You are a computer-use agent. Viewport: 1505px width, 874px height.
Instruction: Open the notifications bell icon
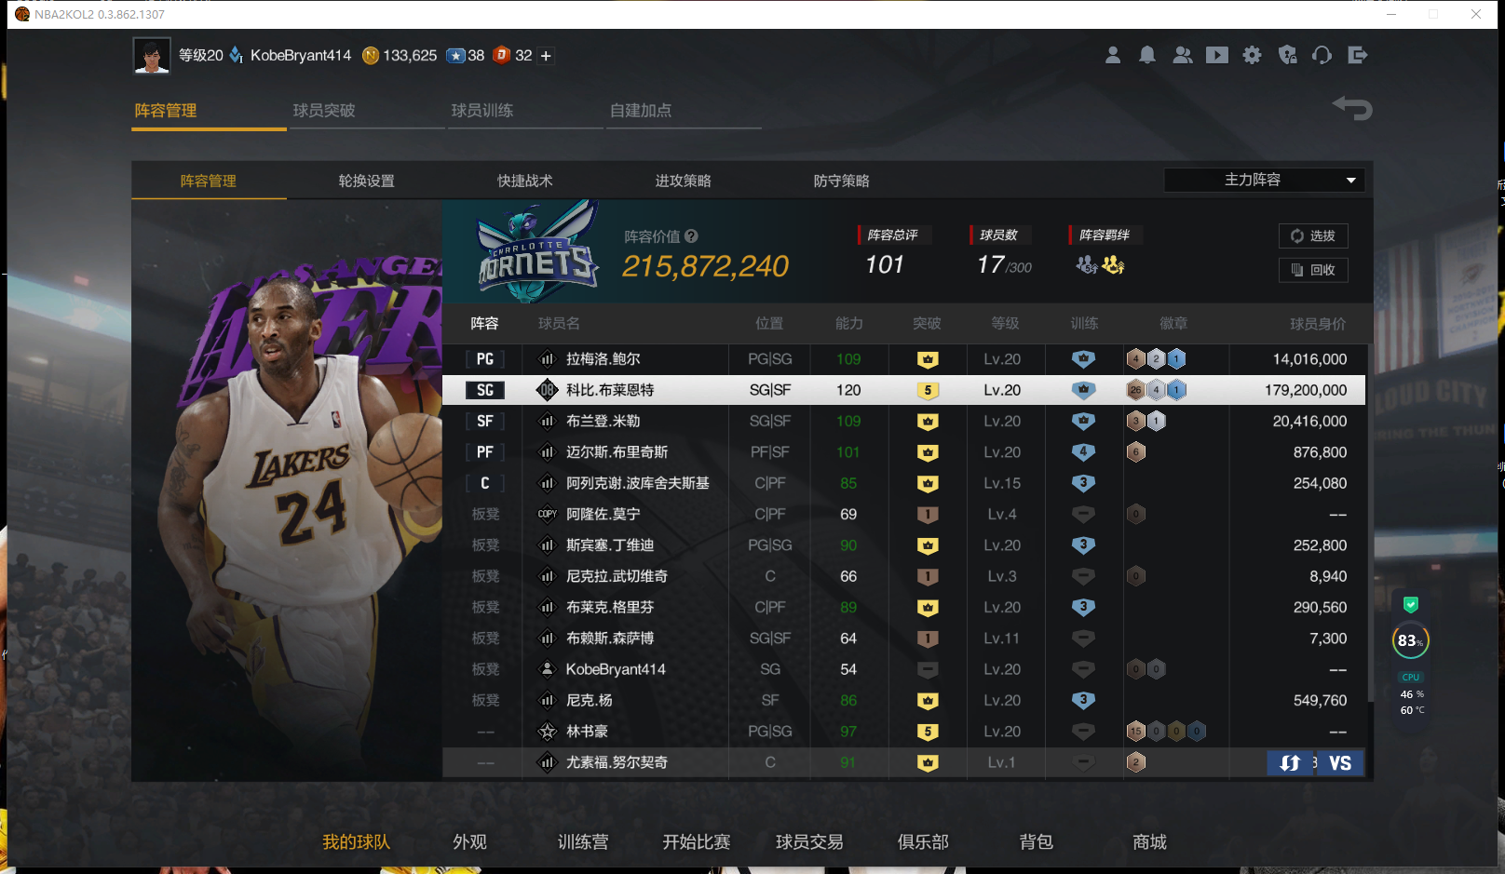(1146, 55)
